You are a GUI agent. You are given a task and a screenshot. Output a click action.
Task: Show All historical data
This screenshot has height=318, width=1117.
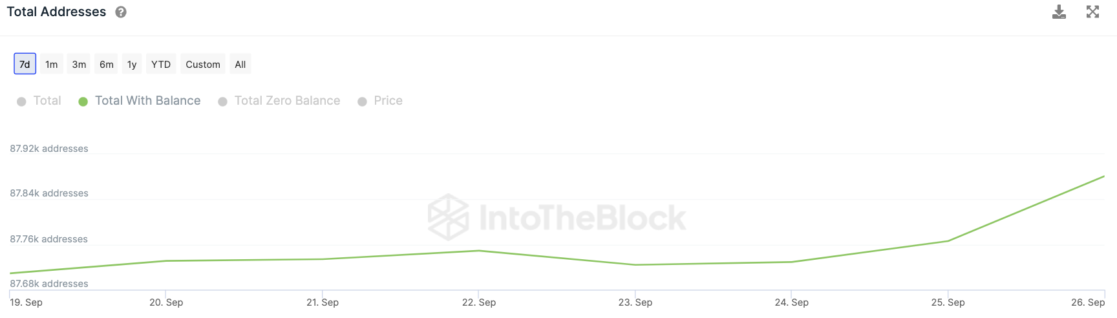(x=240, y=64)
